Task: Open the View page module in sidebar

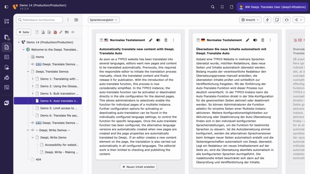Action: pos(7,67)
